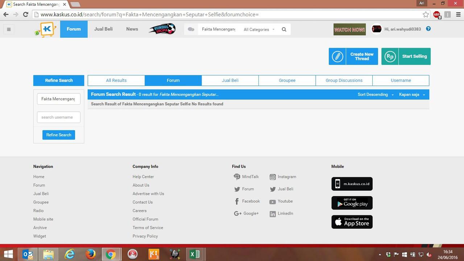Click the Start Selling button label

tap(414, 57)
